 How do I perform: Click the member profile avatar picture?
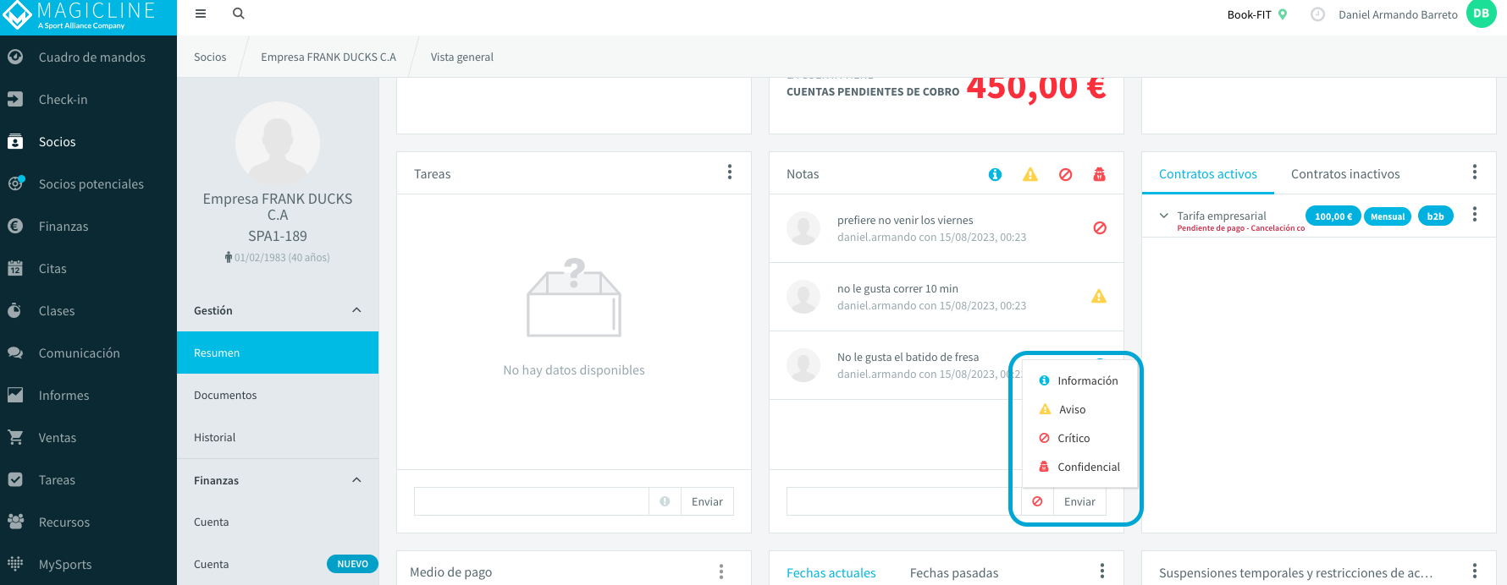pyautogui.click(x=278, y=144)
